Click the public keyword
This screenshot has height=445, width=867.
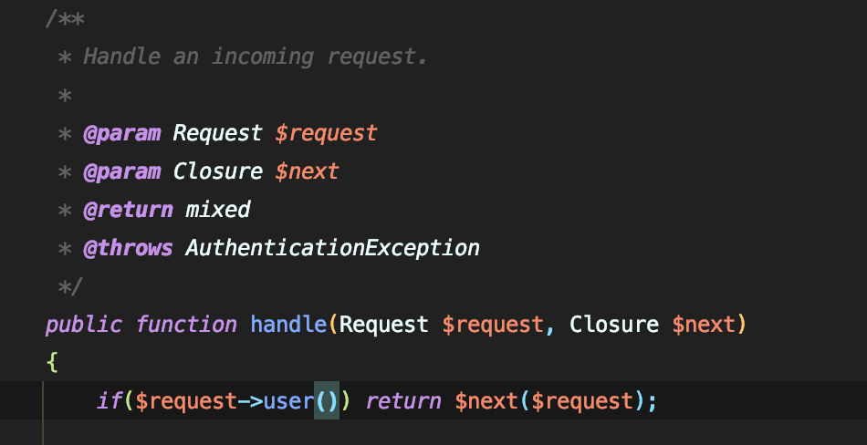pos(83,325)
